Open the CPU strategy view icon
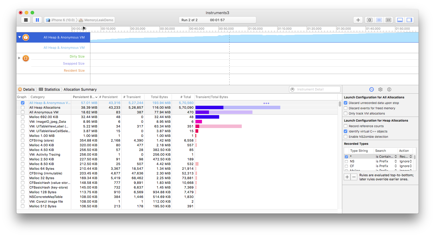This screenshot has width=435, height=237. click(x=370, y=20)
